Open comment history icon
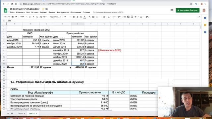This screenshot has height=119, width=212. pos(172,10)
